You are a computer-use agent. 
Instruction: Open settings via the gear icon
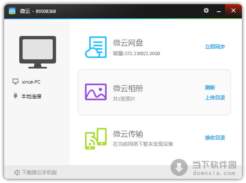(x=206, y=11)
